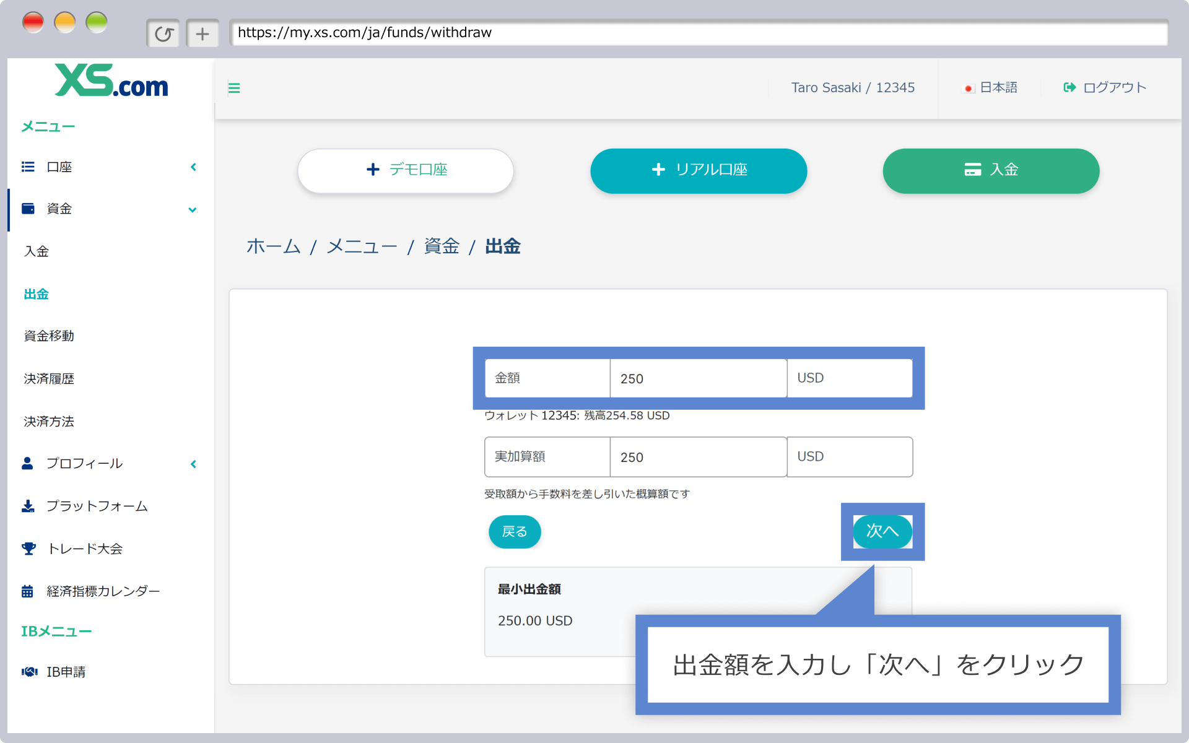Open a new browser tab with plus
1189x743 pixels.
coord(203,33)
